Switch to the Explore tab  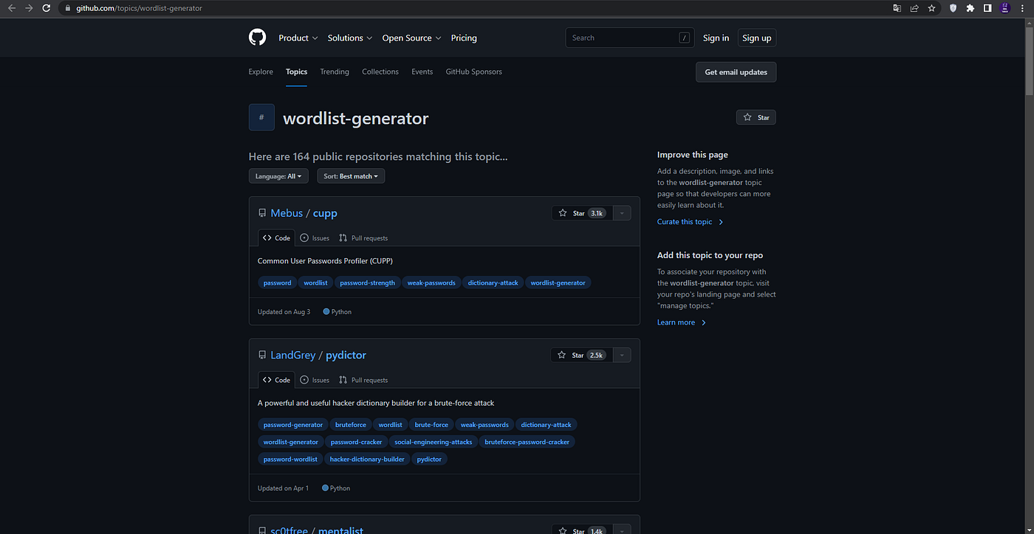[261, 72]
